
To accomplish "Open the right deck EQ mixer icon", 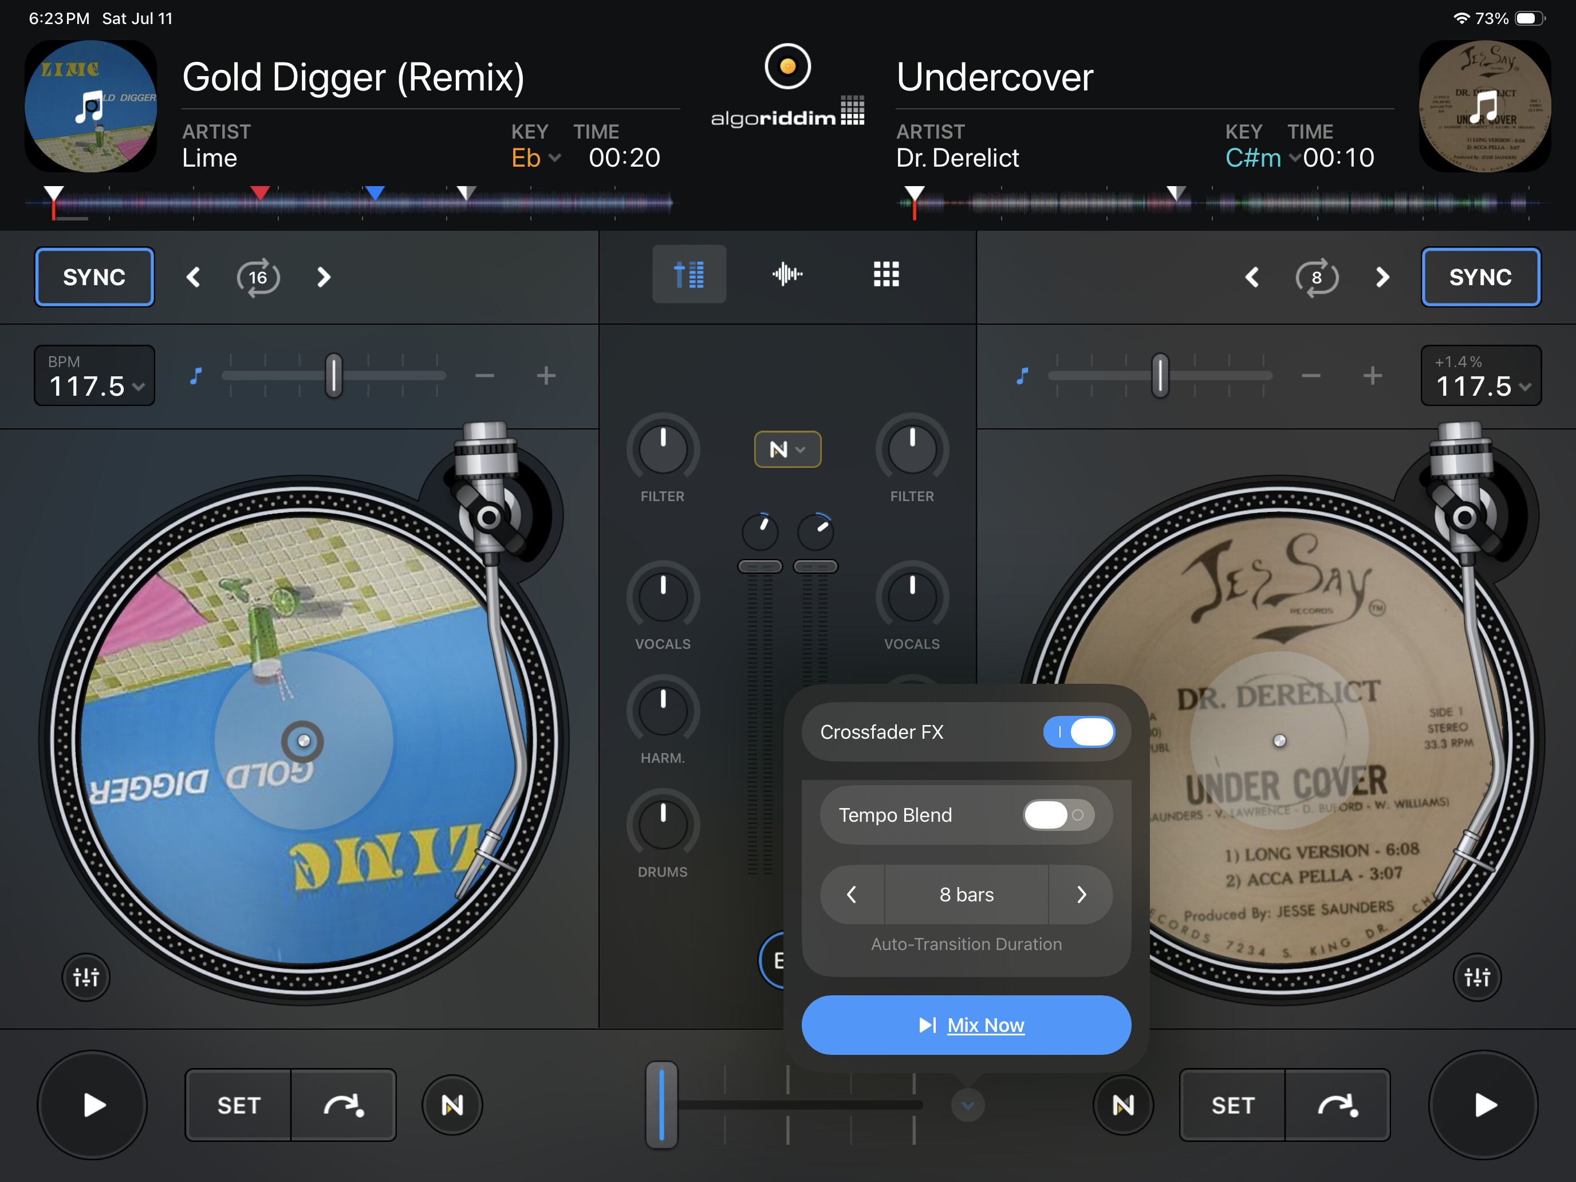I will point(1477,977).
